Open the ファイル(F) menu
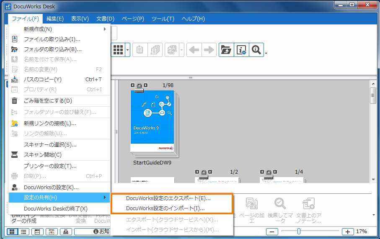Image resolution: width=380 pixels, height=239 pixels. (25, 19)
